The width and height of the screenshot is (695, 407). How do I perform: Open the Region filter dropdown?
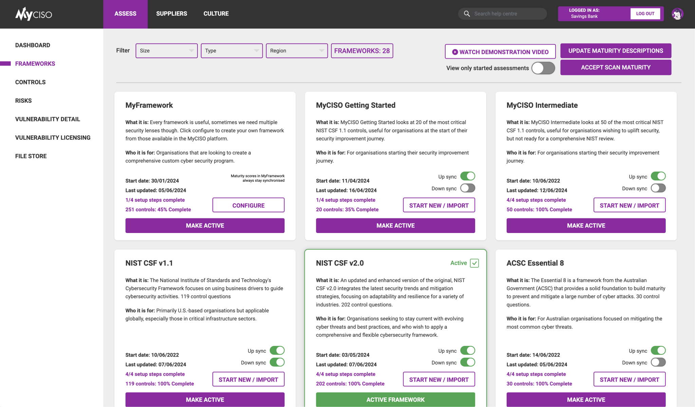pos(297,51)
